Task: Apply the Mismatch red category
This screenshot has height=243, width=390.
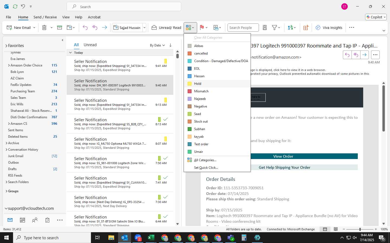Action: 217,91
